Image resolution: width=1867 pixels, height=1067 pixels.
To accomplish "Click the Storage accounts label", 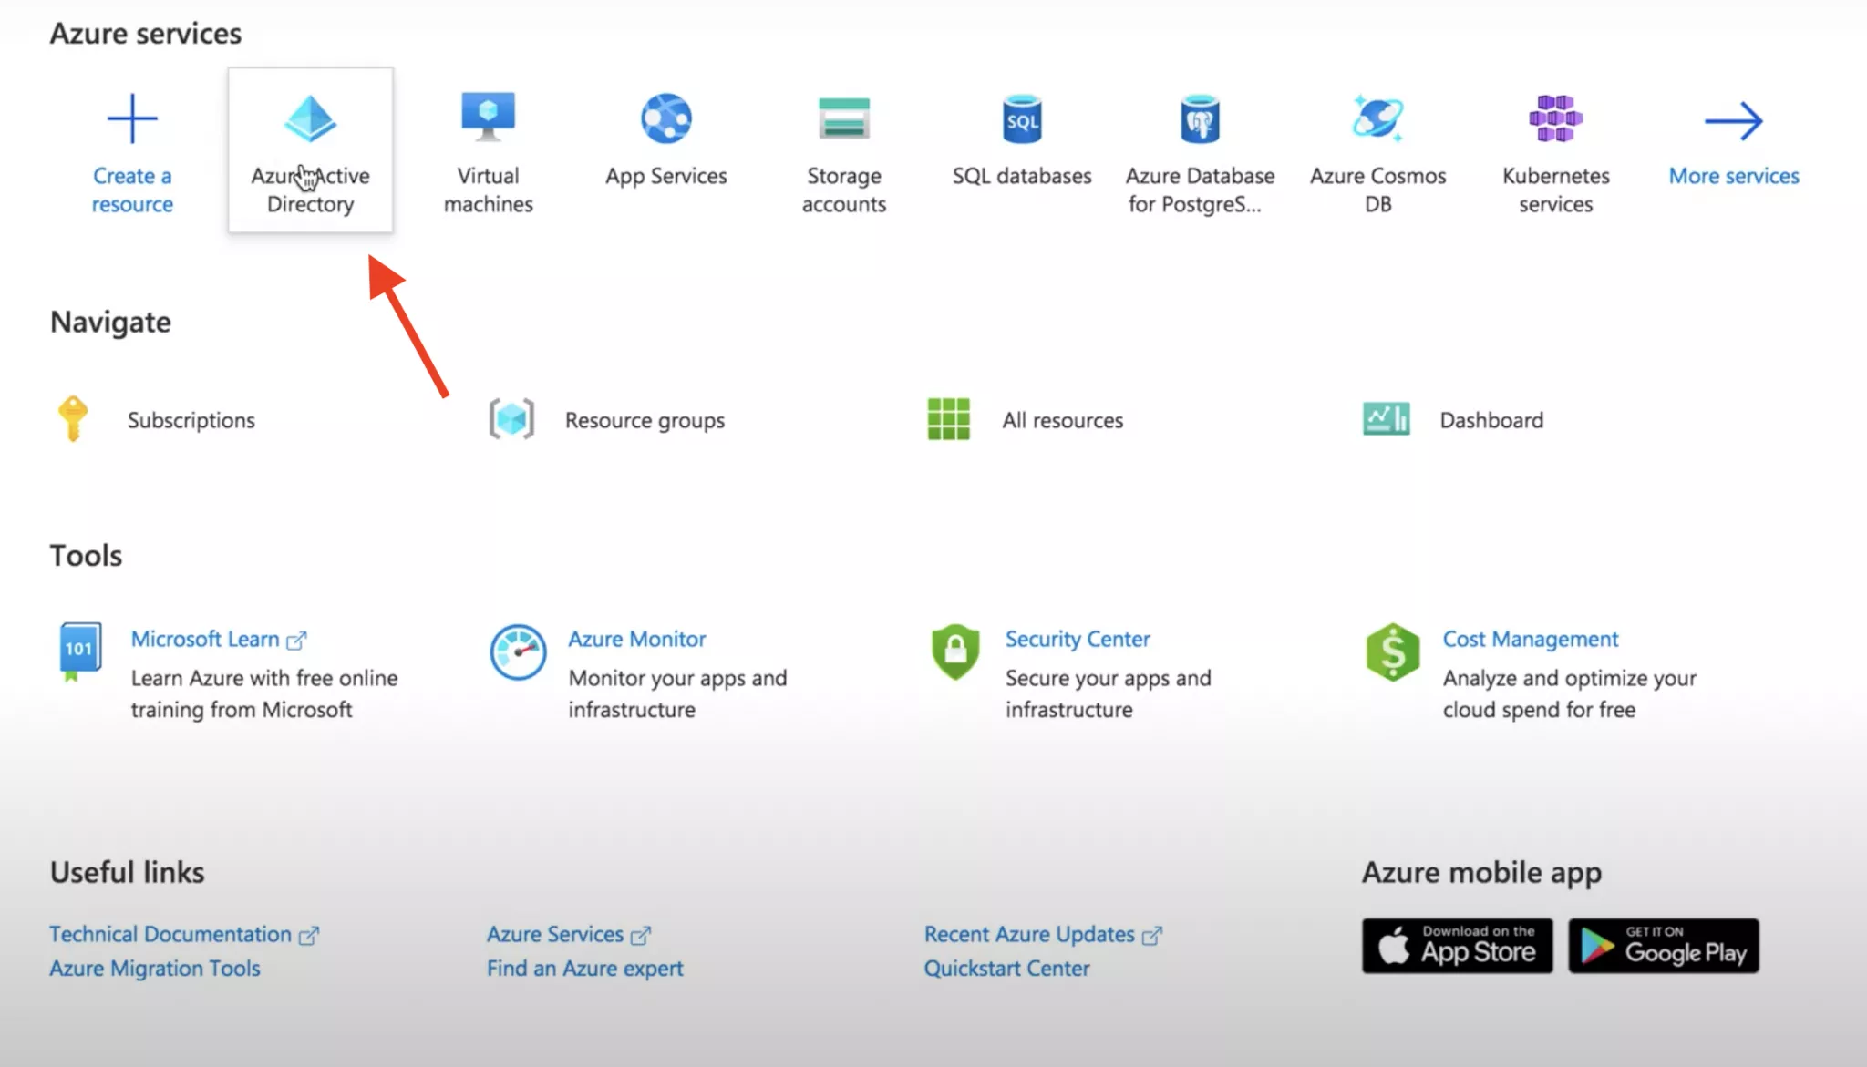I will click(844, 190).
